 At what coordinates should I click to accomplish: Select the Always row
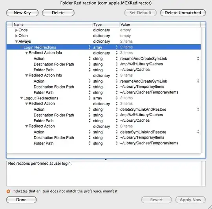(x=104, y=41)
